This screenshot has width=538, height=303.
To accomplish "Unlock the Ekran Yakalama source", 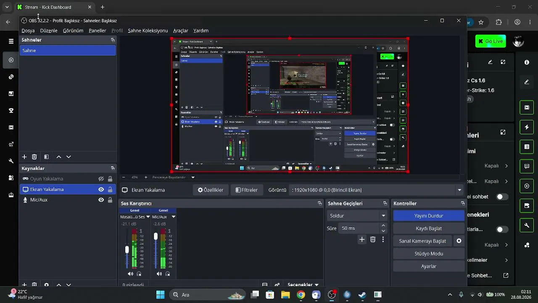I will 110,189.
